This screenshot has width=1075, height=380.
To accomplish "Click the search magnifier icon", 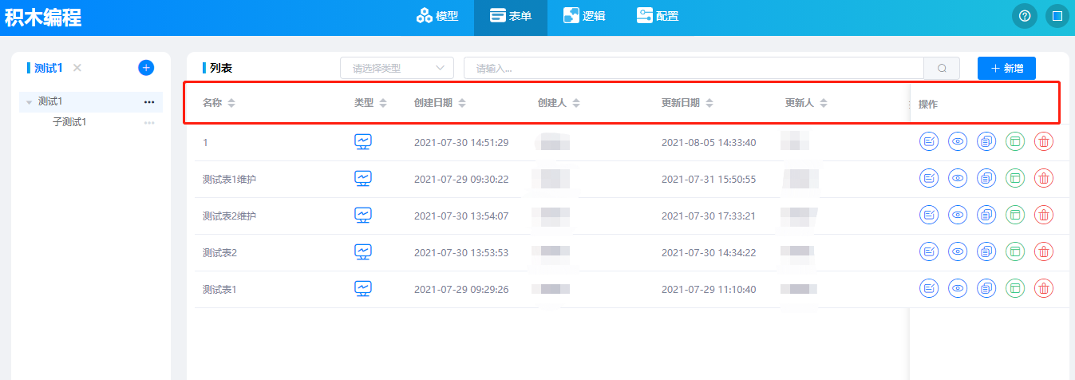I will [942, 69].
